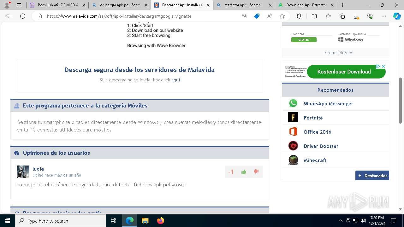This screenshot has height=227, width=404.
Task: Click the Windows operating system label
Action: pyautogui.click(x=351, y=40)
